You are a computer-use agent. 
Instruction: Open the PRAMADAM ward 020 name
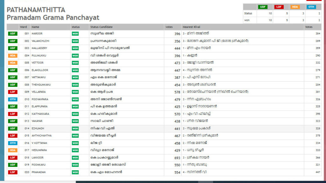click(39, 172)
